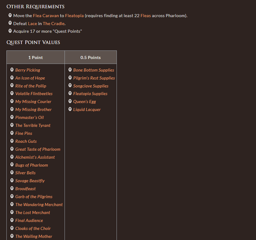Go to Rite of the Pollip
256x240 pixels.
(x=31, y=86)
